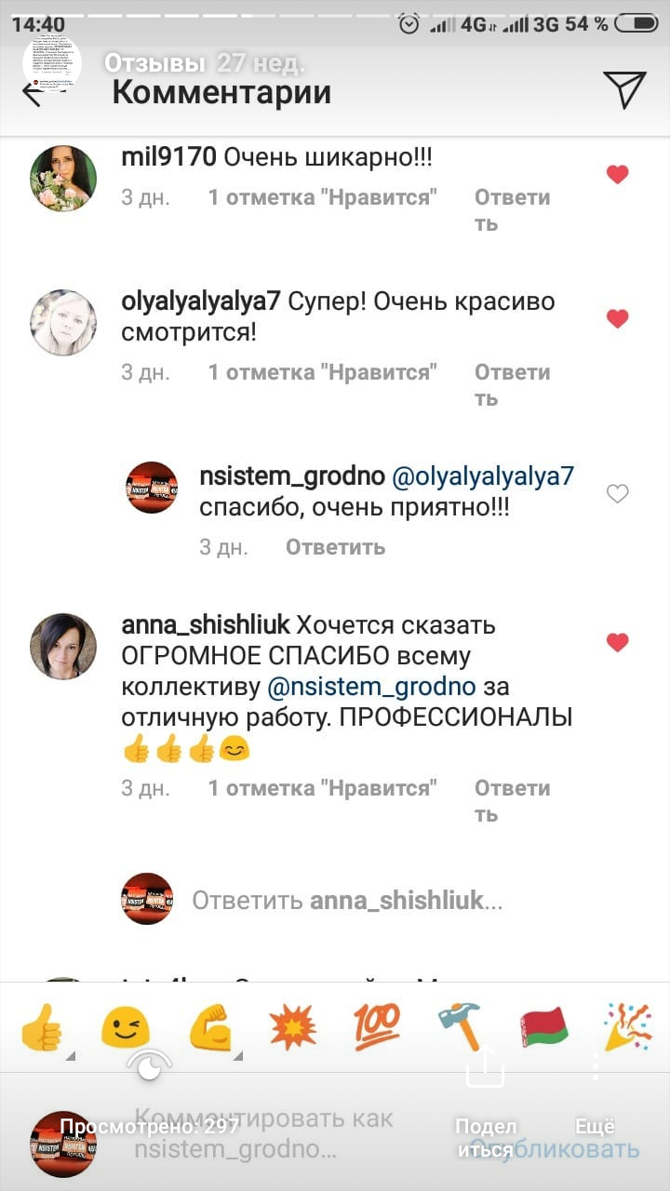The width and height of the screenshot is (670, 1191).
Task: Insert the party popper emoji
Action: click(628, 1027)
